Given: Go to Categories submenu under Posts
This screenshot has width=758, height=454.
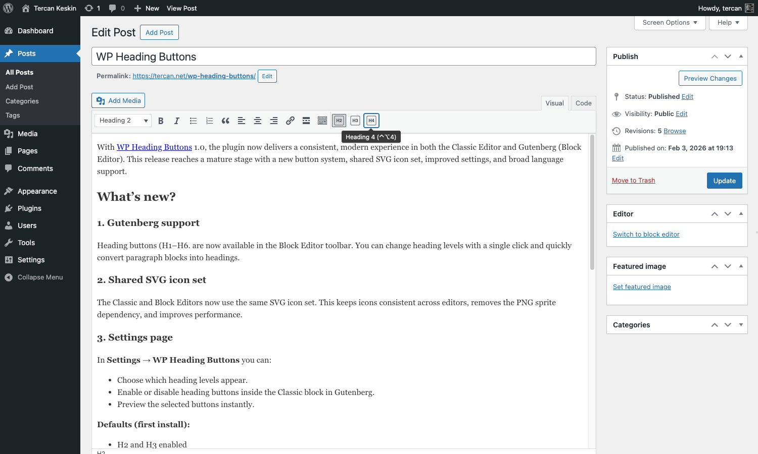Looking at the screenshot, I should point(22,101).
